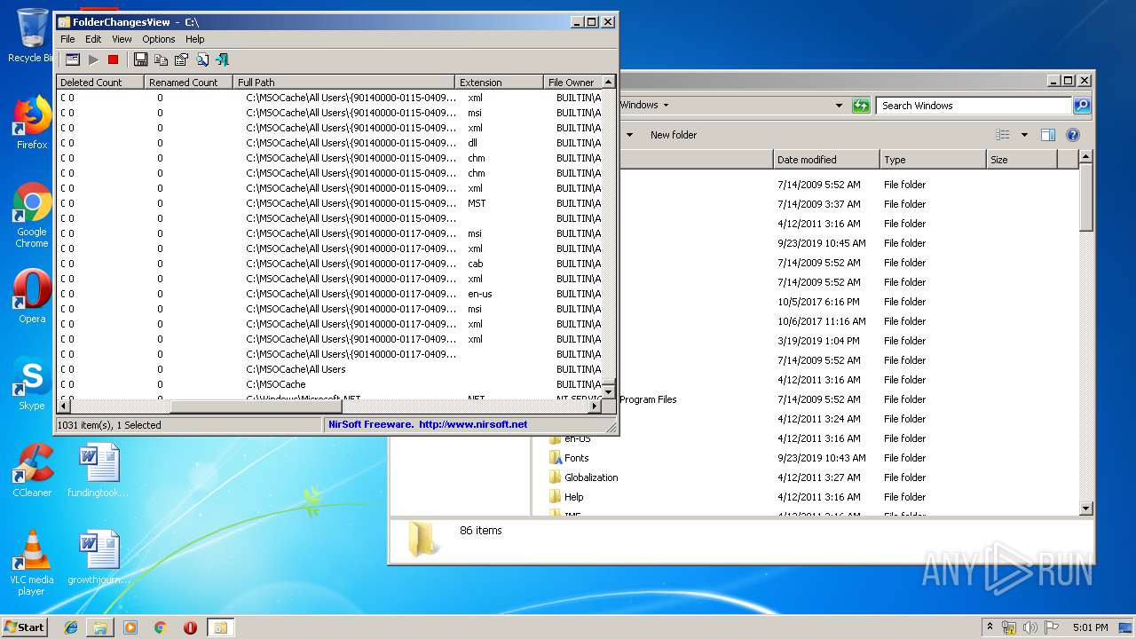Click the FolderChangesView vertical scrollbar down arrow

click(x=609, y=391)
